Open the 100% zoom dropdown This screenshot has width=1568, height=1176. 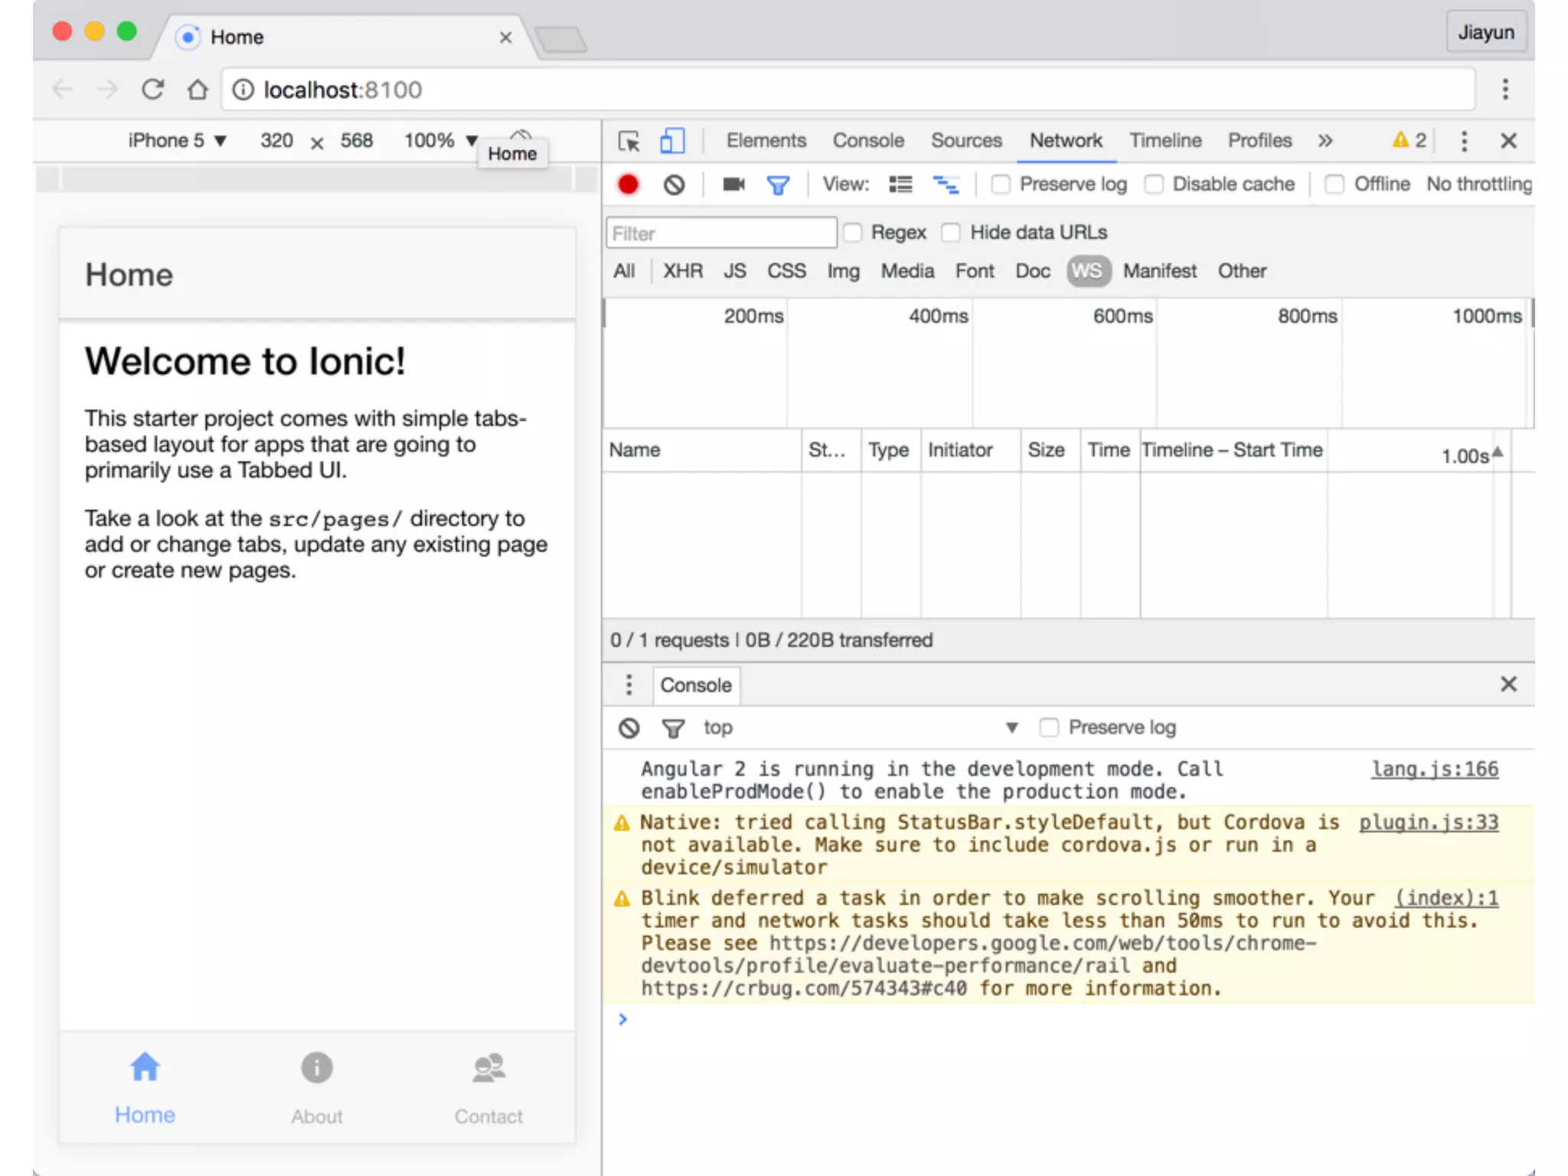point(440,141)
